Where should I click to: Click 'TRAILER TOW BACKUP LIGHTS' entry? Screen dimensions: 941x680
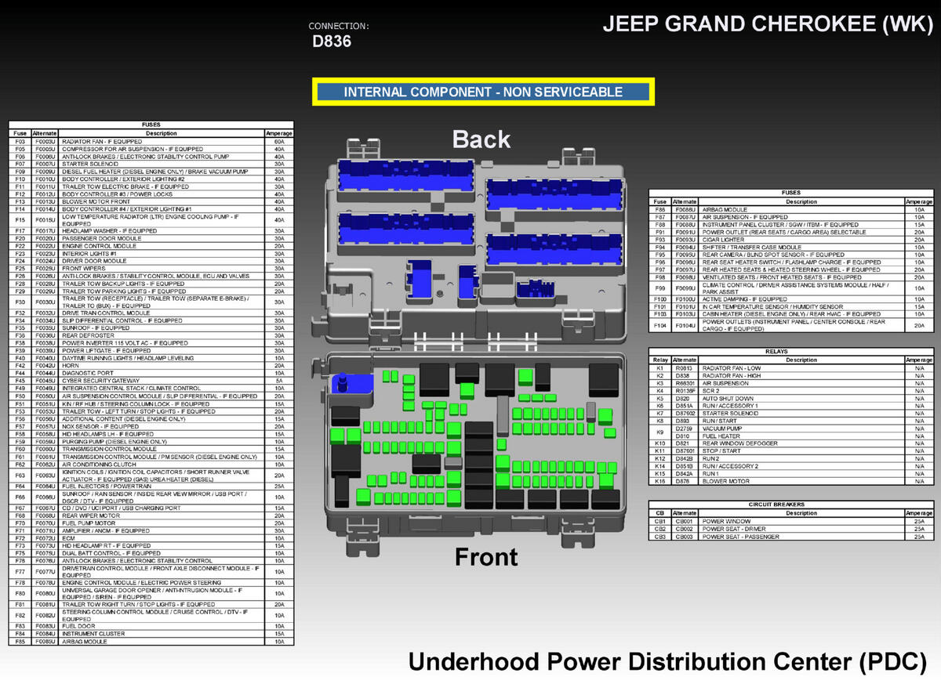[151, 284]
